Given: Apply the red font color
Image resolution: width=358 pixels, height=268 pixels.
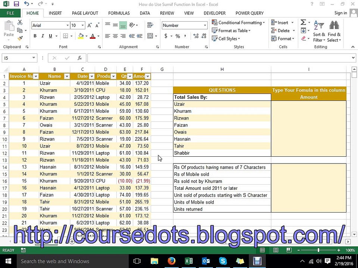Looking at the screenshot, I should click(x=92, y=36).
